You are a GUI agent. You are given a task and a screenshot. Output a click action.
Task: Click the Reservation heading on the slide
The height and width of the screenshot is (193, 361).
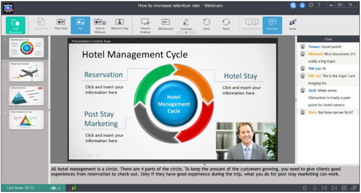tap(103, 75)
